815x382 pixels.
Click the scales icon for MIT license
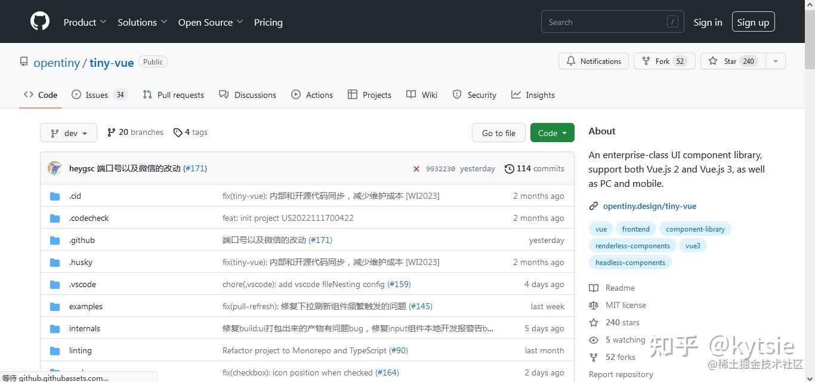coord(594,305)
